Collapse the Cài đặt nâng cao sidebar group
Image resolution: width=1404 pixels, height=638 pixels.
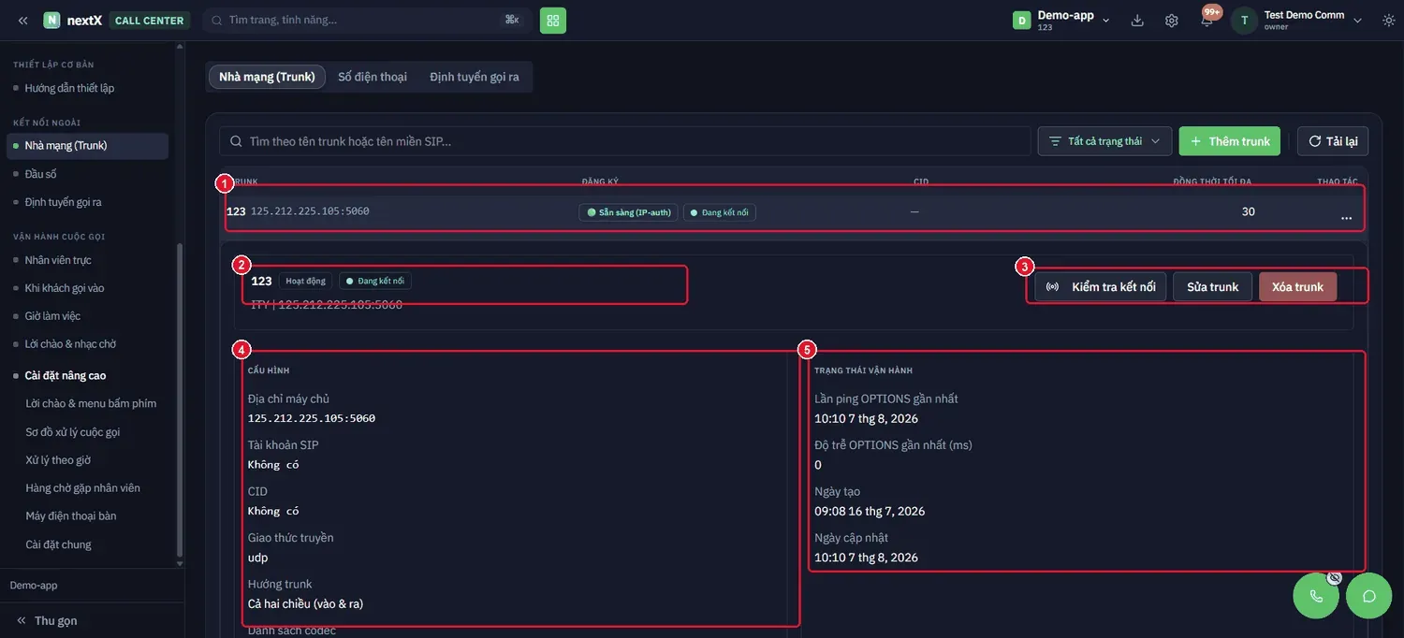pyautogui.click(x=66, y=375)
